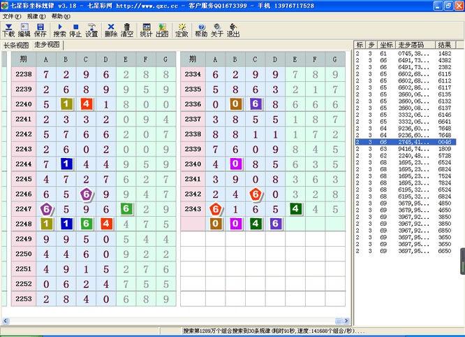Click the orange-red 4 marker in row 2240
This screenshot has height=337, width=465.
(x=87, y=104)
